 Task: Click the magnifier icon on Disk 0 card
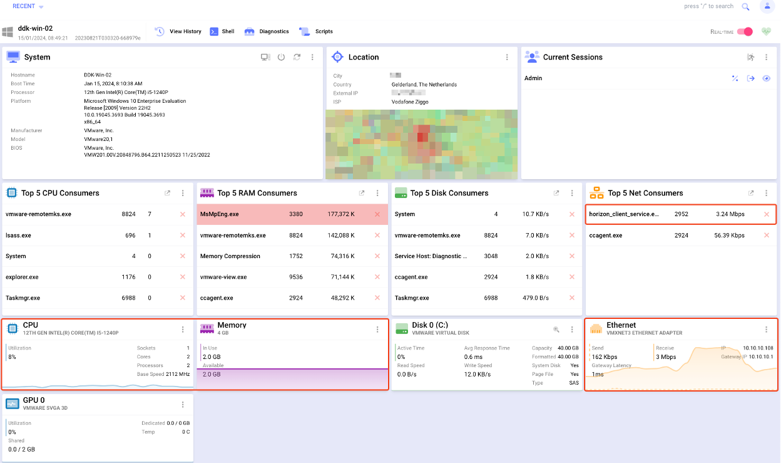click(x=556, y=329)
